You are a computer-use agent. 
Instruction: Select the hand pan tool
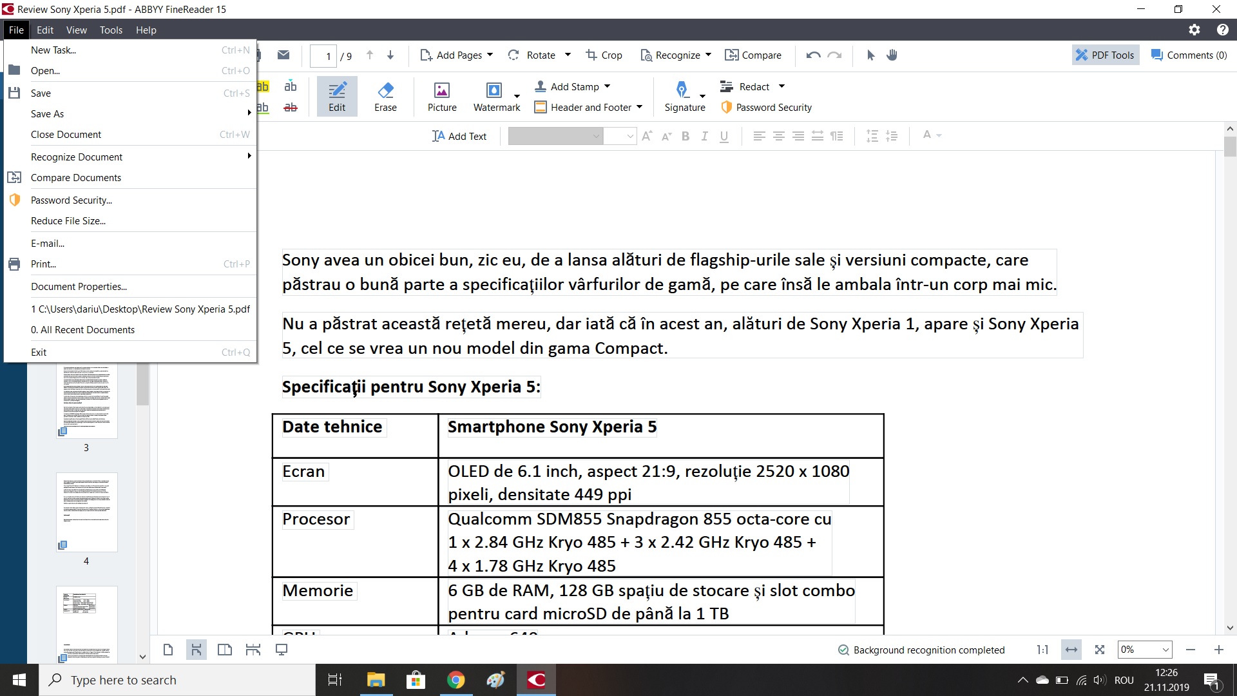coord(892,55)
